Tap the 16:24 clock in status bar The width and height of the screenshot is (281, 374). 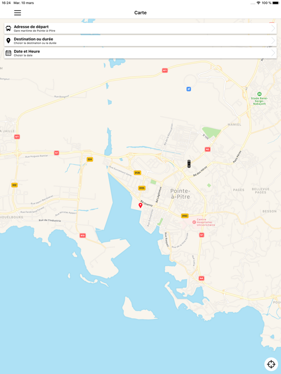(6, 3)
